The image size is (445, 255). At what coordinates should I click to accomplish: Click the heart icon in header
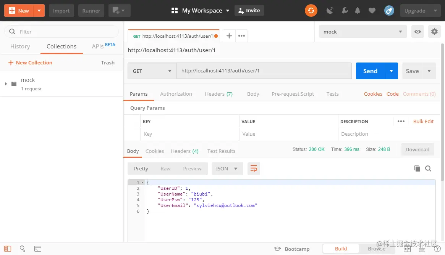pyautogui.click(x=372, y=11)
